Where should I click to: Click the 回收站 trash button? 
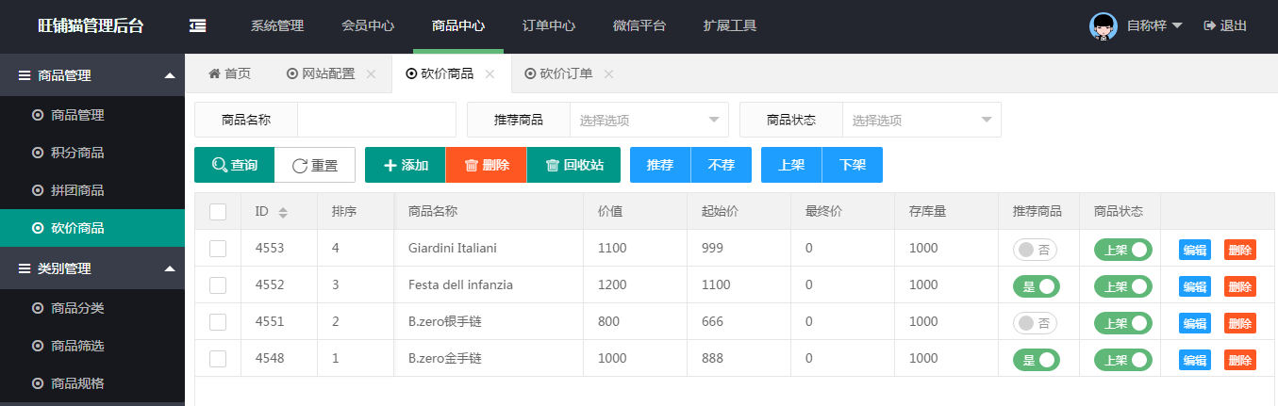[x=573, y=165]
